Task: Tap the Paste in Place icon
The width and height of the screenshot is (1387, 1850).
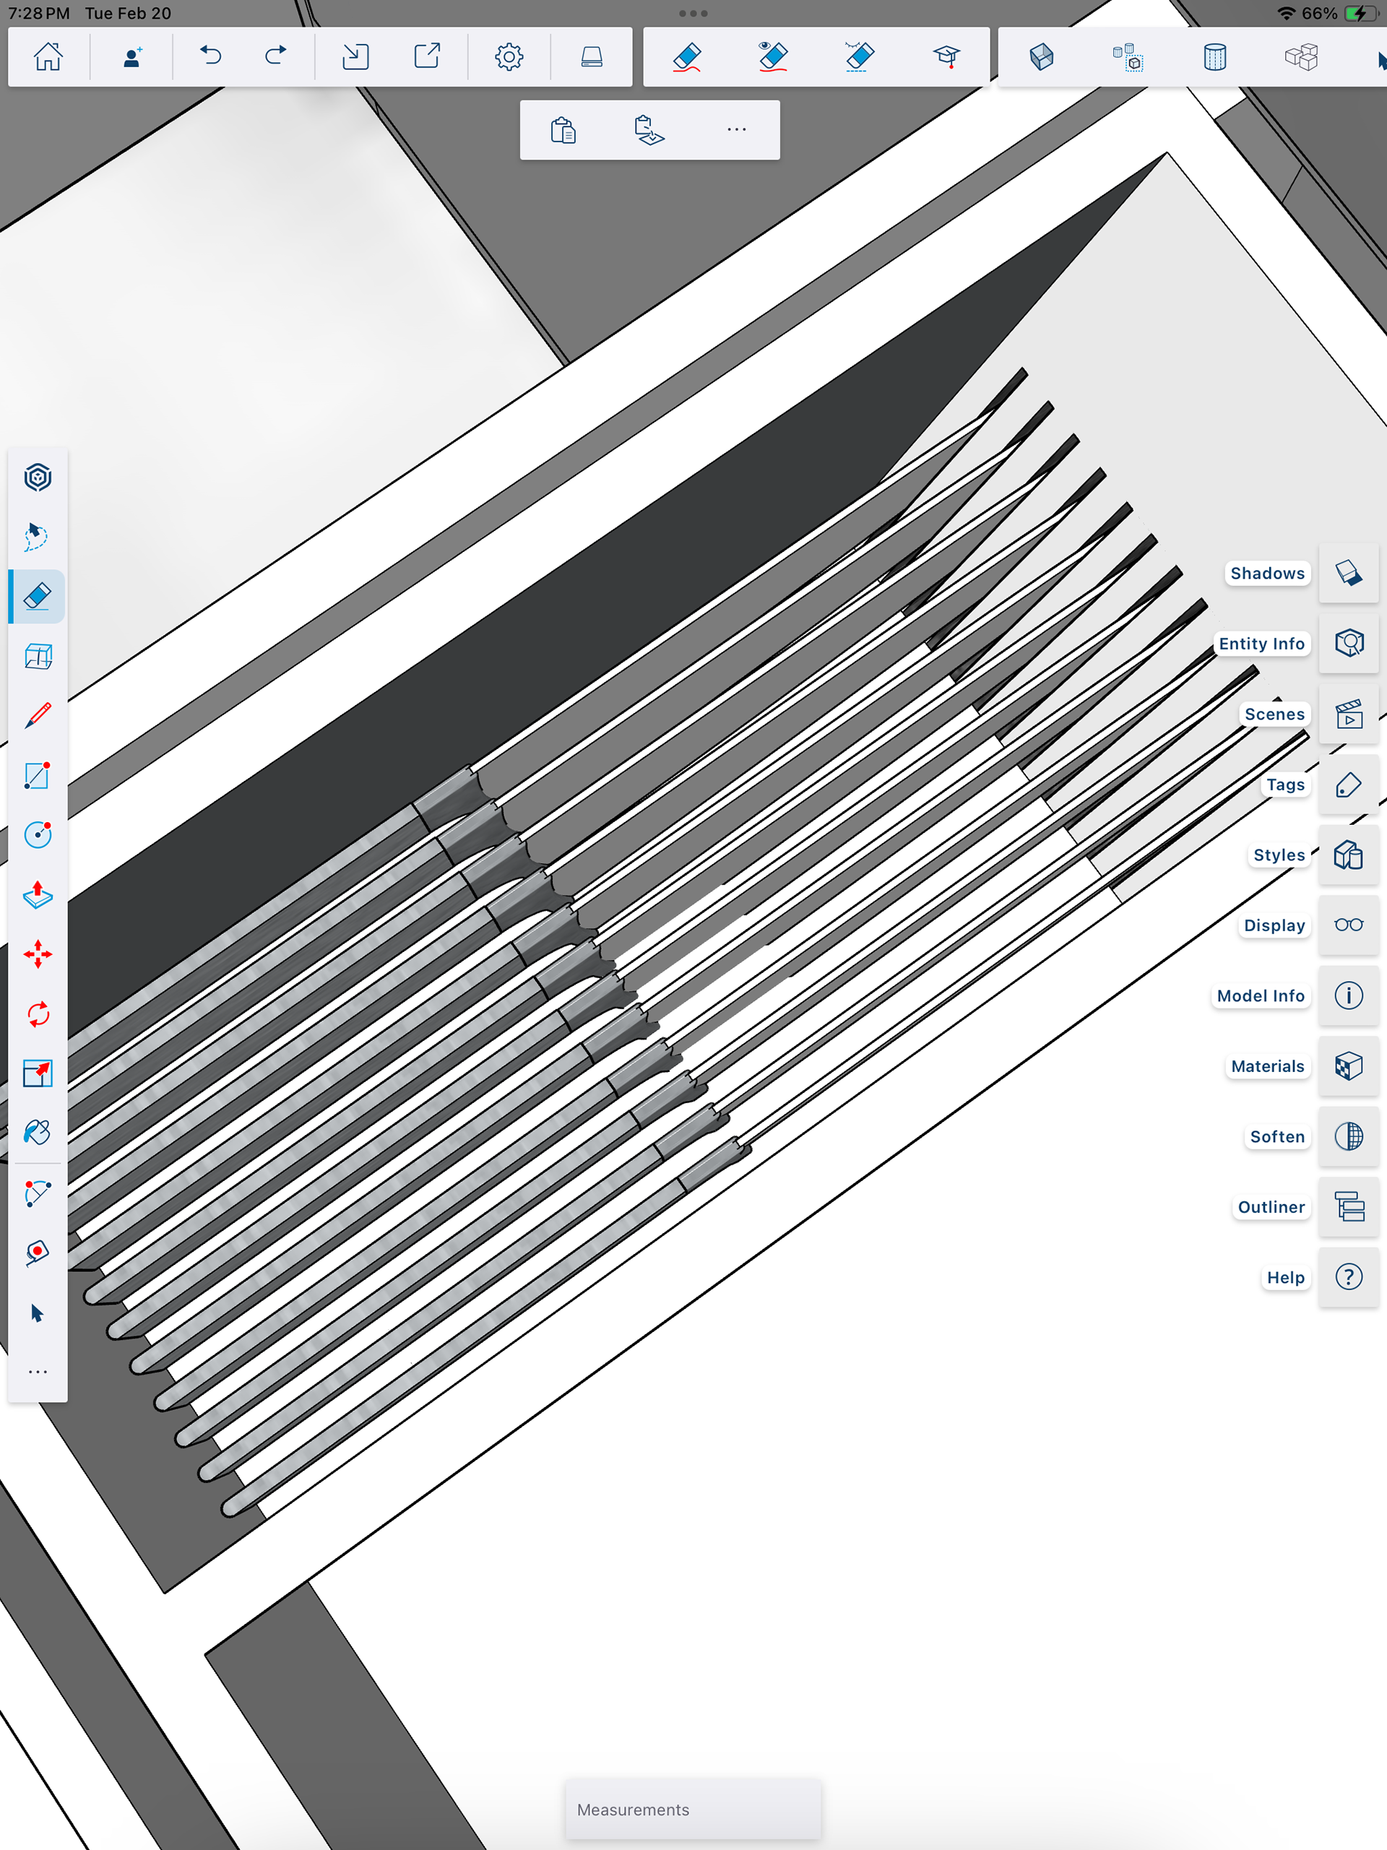Action: point(649,131)
